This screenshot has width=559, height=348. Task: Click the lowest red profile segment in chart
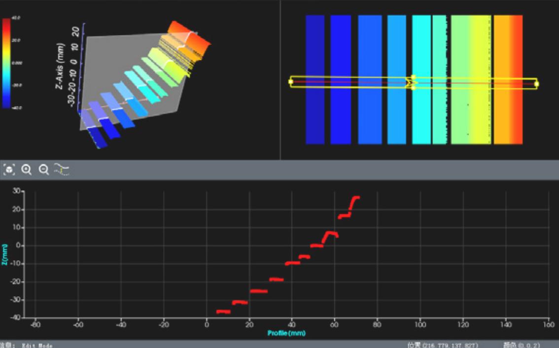(x=223, y=312)
